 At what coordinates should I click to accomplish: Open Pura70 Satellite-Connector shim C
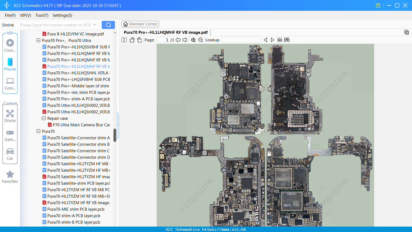[76, 151]
